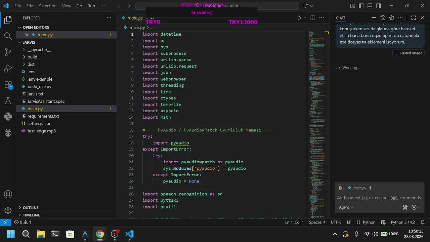Open the File menu
430x242 pixels.
pos(18,6)
